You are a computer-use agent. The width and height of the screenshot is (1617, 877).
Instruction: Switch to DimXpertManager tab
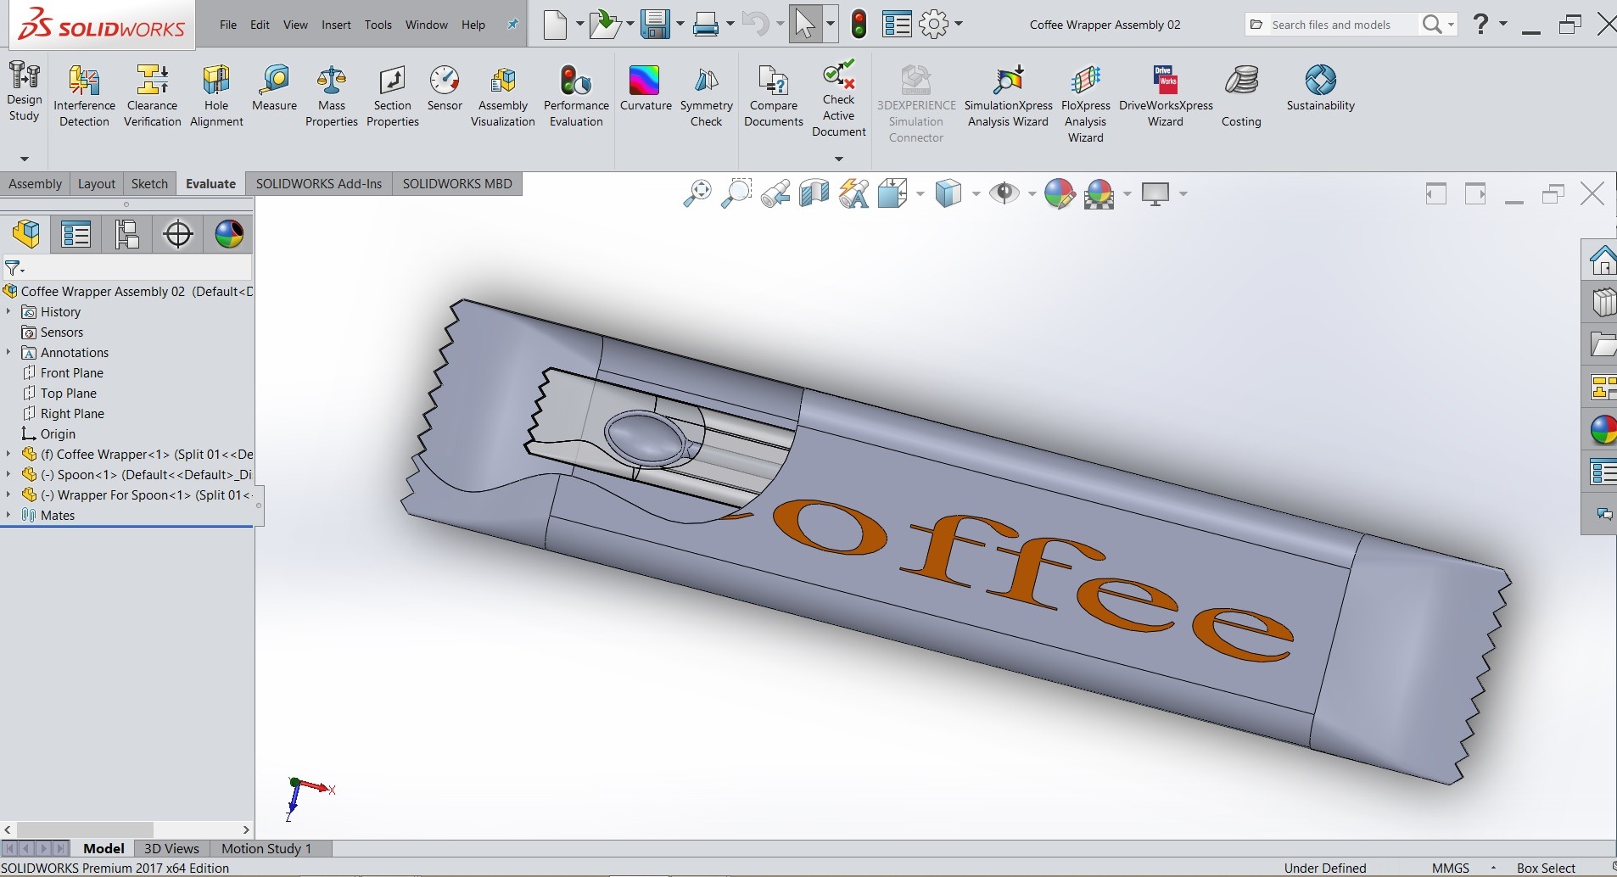click(x=178, y=234)
